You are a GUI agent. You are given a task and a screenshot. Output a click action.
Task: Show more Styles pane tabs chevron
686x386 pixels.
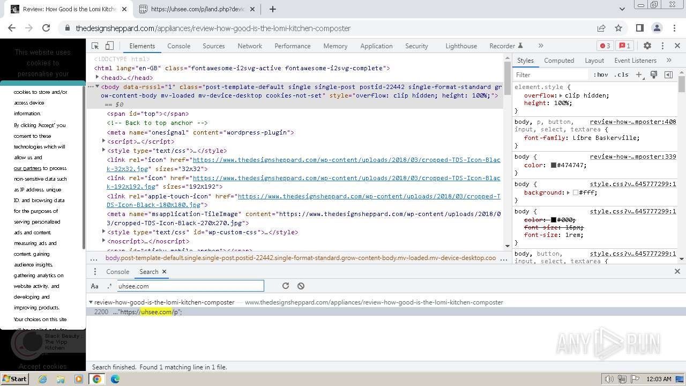pyautogui.click(x=669, y=61)
